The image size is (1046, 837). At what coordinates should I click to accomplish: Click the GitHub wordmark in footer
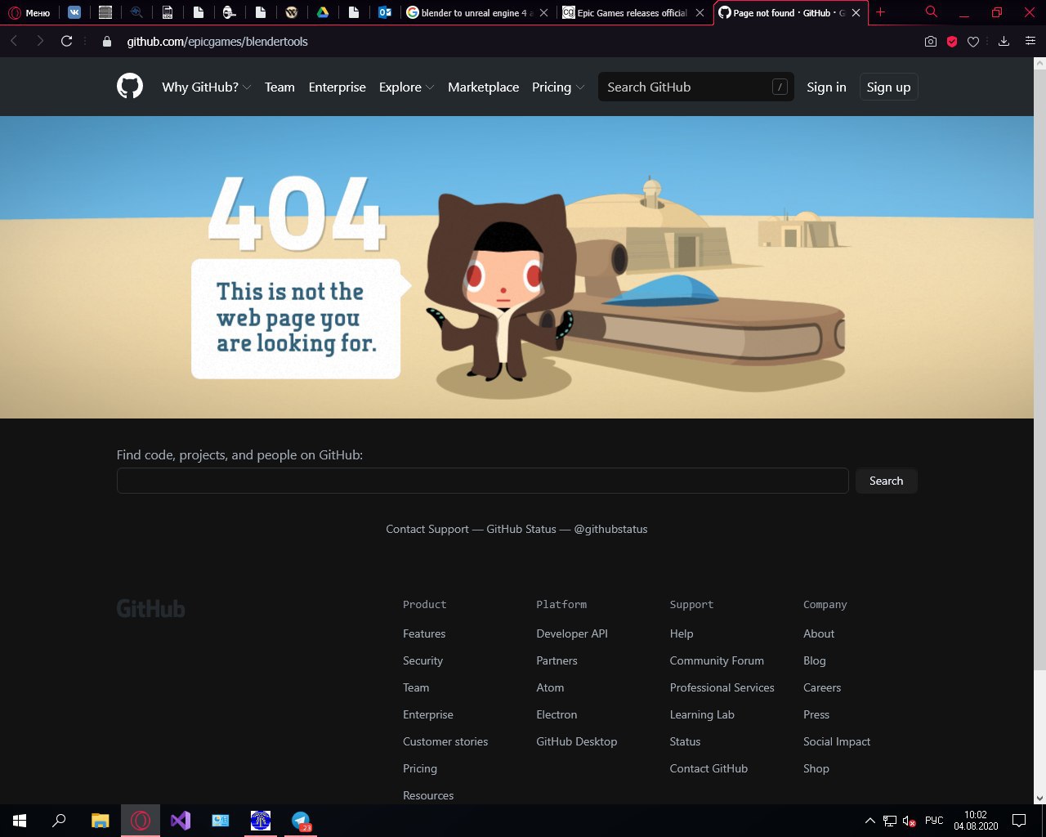click(x=151, y=609)
